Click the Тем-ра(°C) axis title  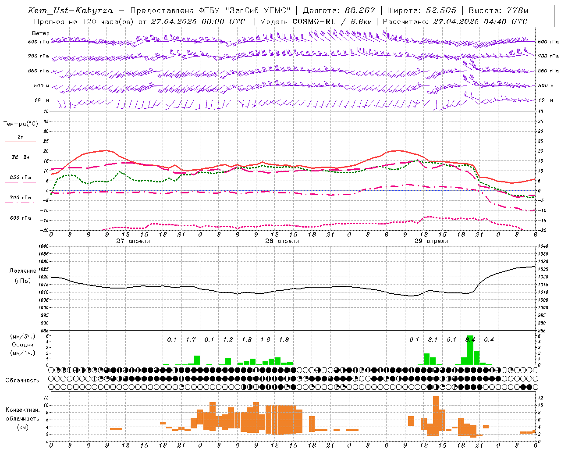pyautogui.click(x=21, y=124)
